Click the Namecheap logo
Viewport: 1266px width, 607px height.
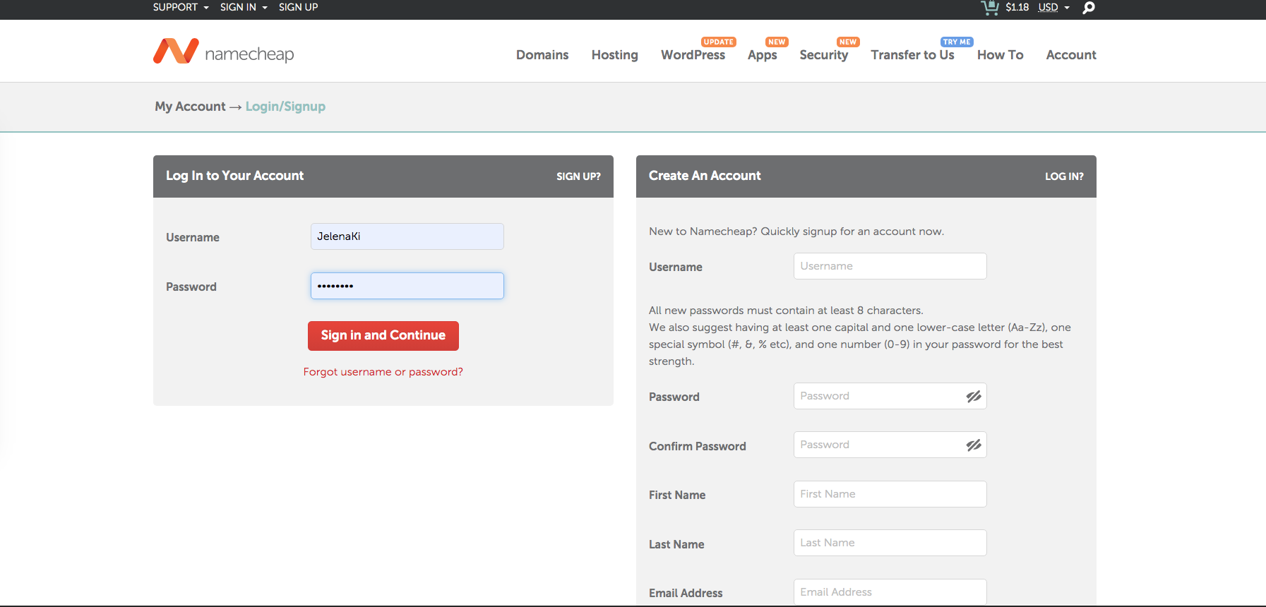[223, 52]
